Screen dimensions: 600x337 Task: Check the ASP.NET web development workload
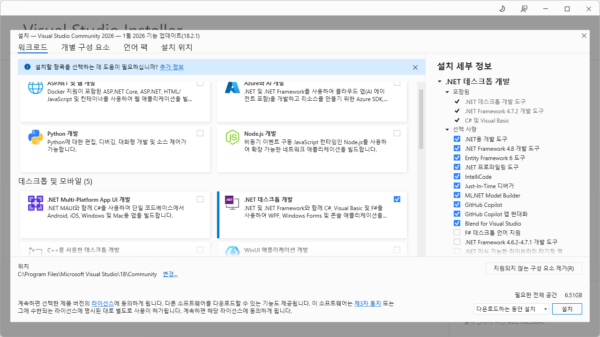[200, 83]
